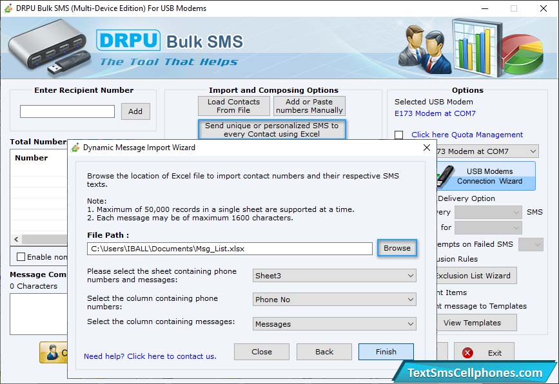Toggle the Enable non-English checkbox
The height and width of the screenshot is (384, 559).
point(21,257)
